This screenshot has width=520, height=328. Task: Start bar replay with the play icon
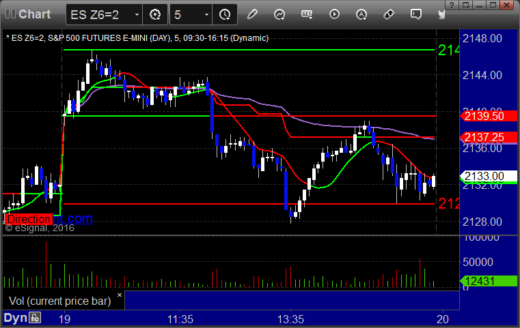click(334, 14)
